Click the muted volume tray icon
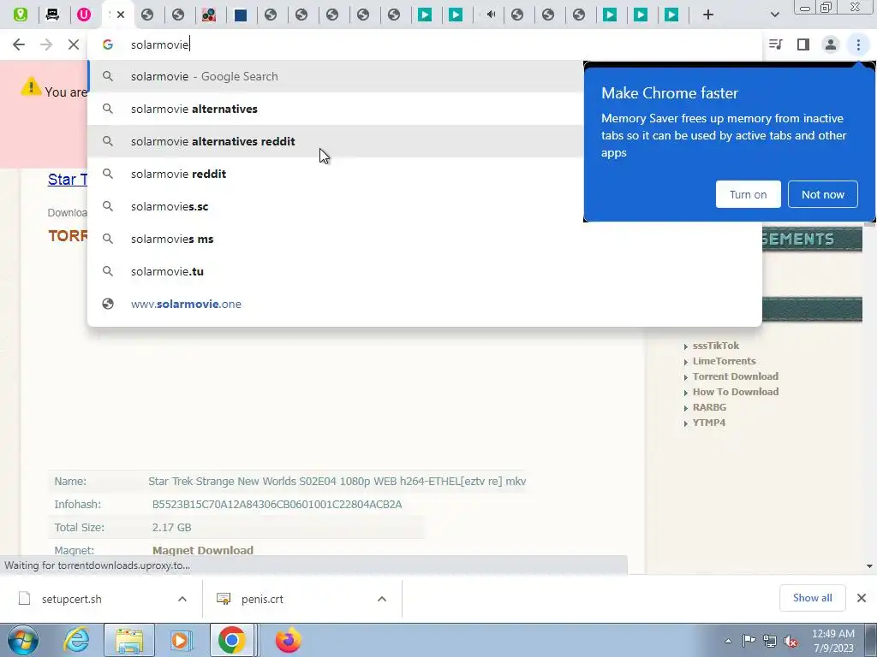Viewport: 877px width, 657px height. tap(790, 641)
